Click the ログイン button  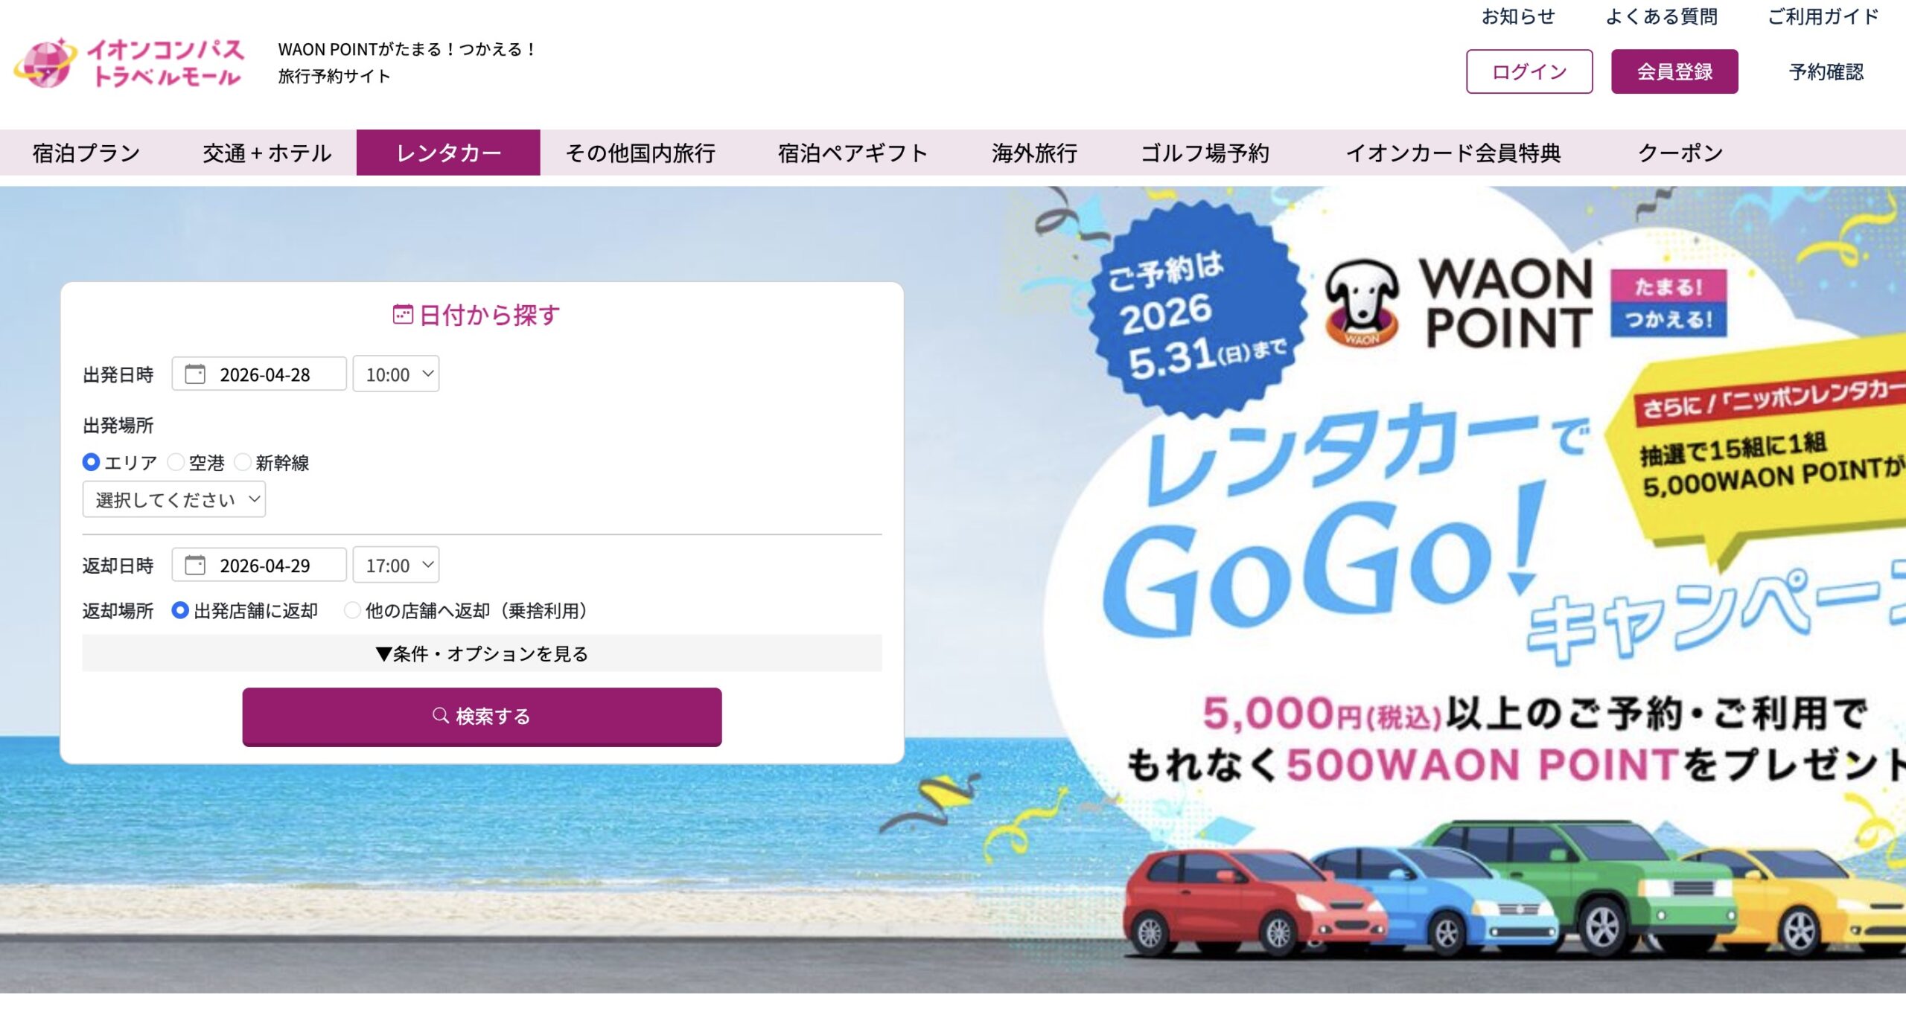[1529, 71]
